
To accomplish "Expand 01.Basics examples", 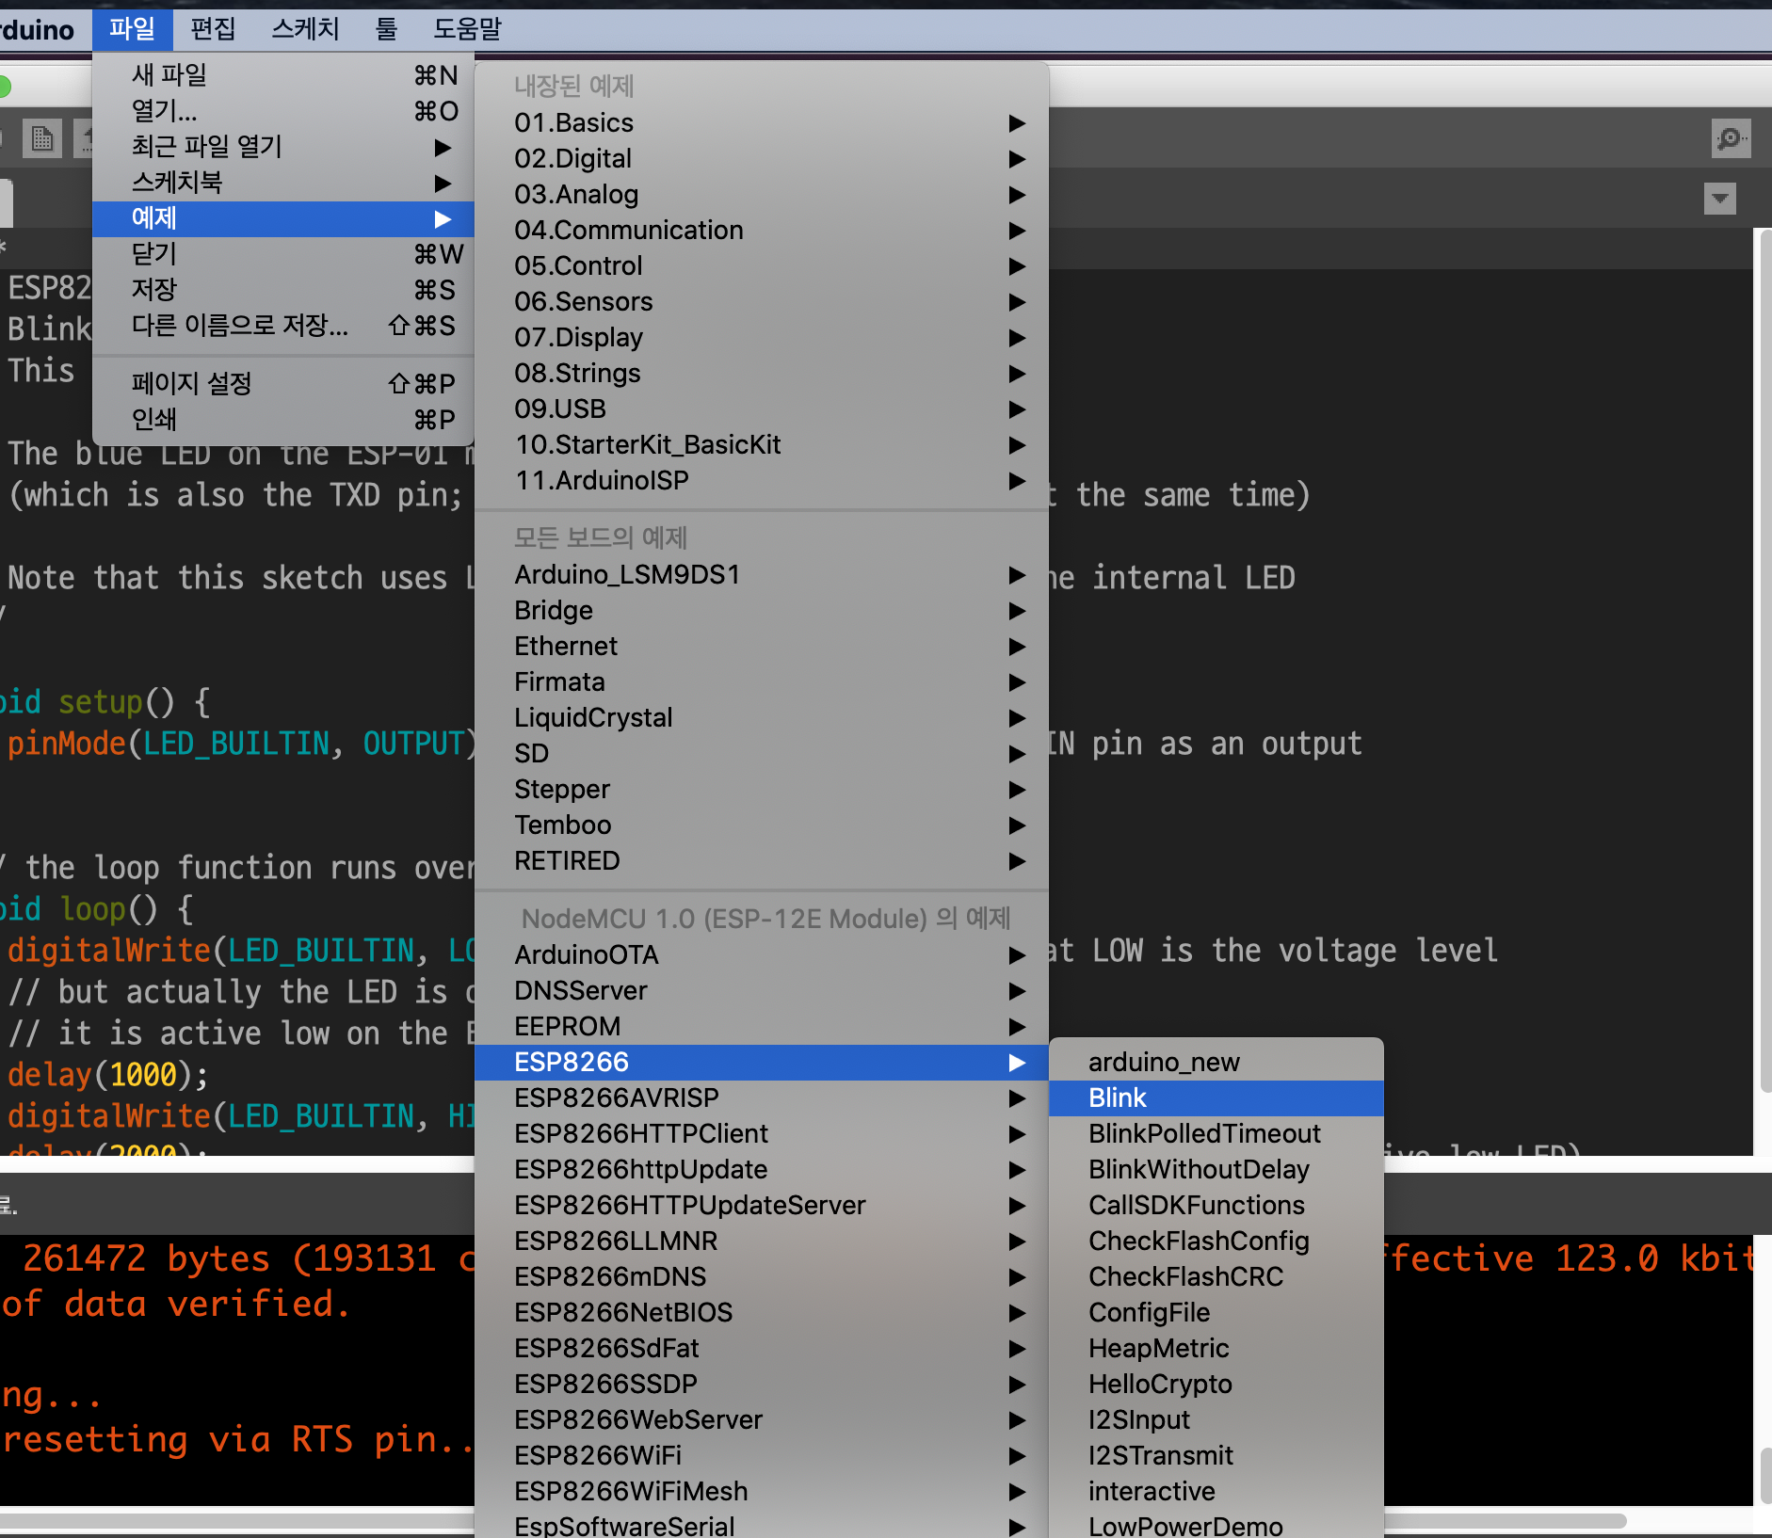I will click(762, 123).
